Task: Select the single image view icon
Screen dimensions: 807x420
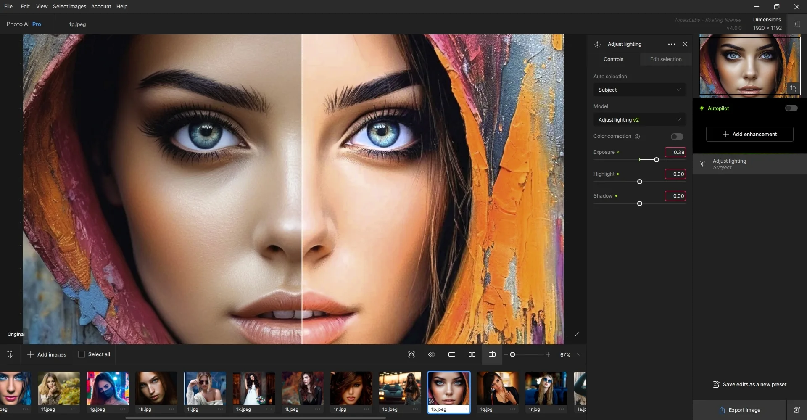Action: pyautogui.click(x=452, y=354)
